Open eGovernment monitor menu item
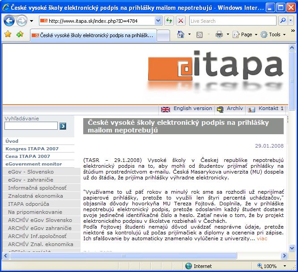The height and width of the screenshot is (272, 298). (34, 164)
